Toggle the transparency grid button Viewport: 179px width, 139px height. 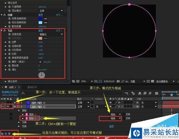[x=153, y=81]
